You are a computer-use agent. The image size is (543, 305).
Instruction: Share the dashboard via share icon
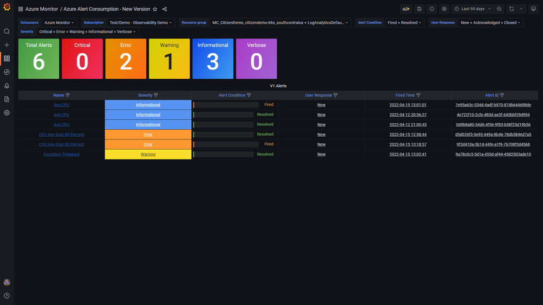(165, 9)
